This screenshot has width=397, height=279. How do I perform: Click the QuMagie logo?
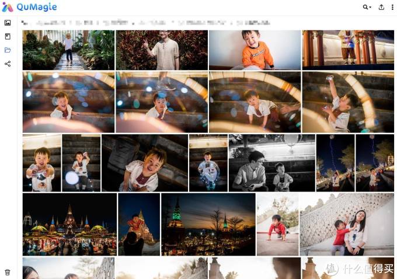[29, 7]
